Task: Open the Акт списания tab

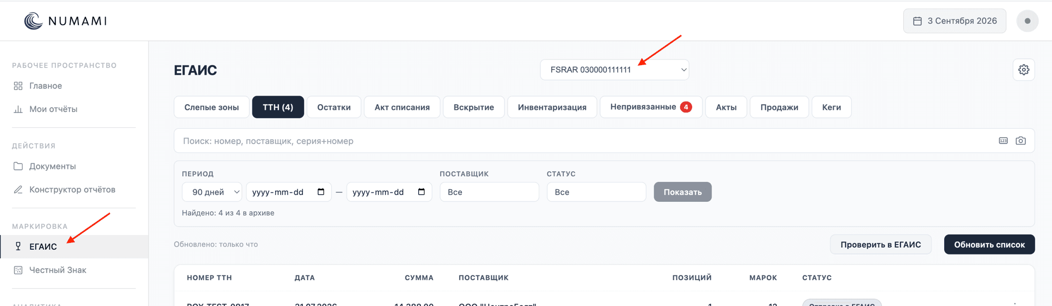Action: [x=402, y=107]
